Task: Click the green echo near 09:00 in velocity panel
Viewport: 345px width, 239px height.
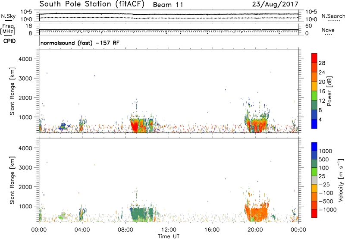Action: (x=138, y=213)
